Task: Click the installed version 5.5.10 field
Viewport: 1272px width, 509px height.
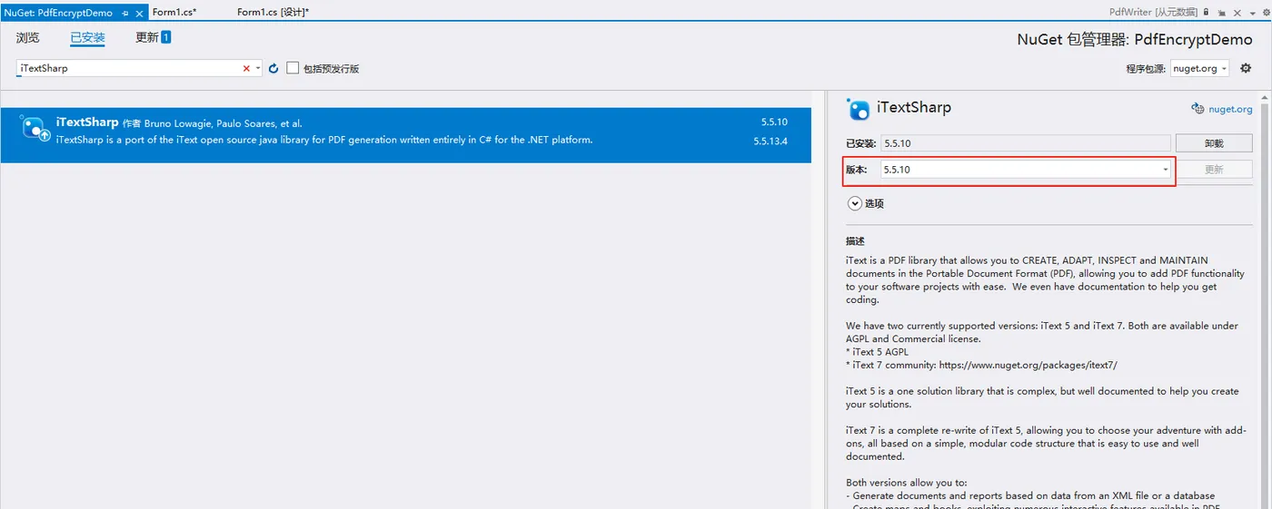Action: (x=1025, y=143)
